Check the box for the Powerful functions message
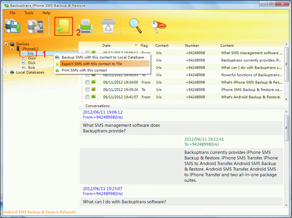292x218 pixels. click(87, 75)
